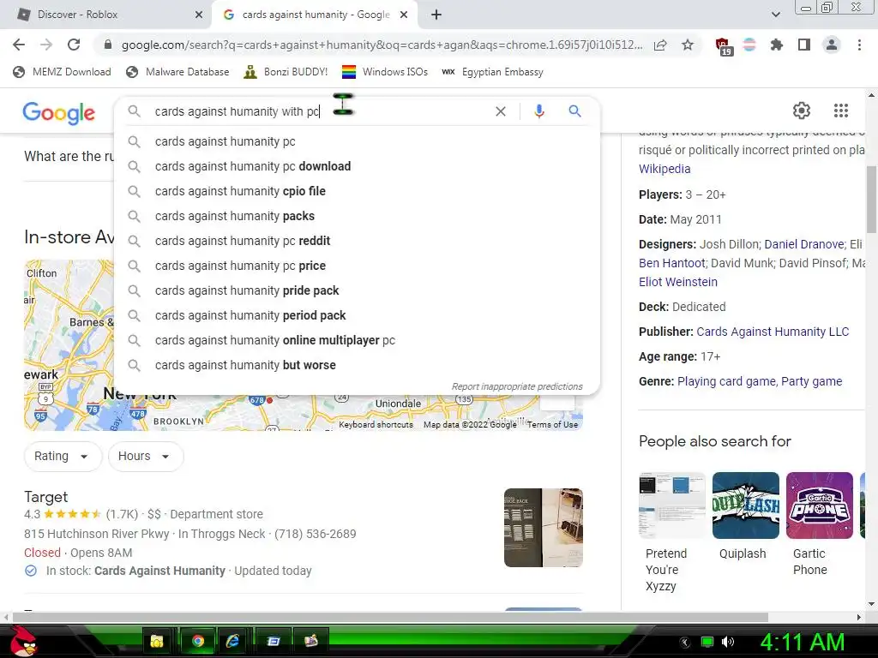Open the Google apps grid
Screen dimensions: 878x658
[x=841, y=111]
